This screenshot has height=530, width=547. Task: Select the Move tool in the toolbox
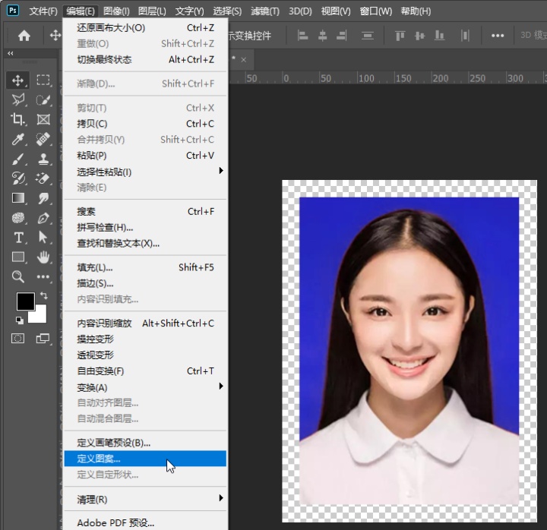click(x=17, y=80)
